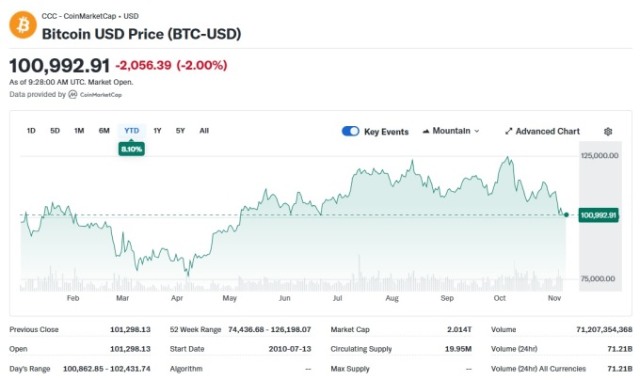The width and height of the screenshot is (640, 380).
Task: Switch to 1M time range
Action: [79, 131]
